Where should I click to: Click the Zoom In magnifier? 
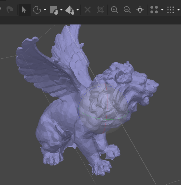114,10
